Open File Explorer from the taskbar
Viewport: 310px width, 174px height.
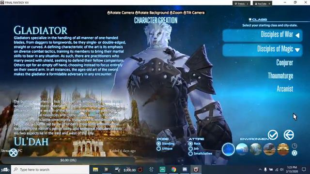coord(95,170)
